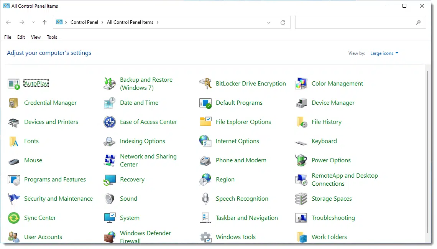This screenshot has height=249, width=437.
Task: Open the recent locations dropdown arrow
Action: 33,22
